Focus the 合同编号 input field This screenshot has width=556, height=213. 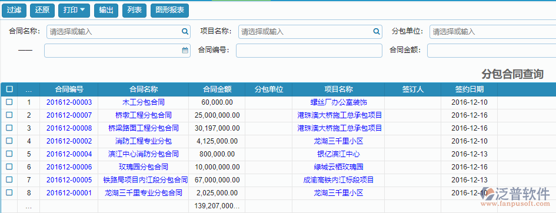309,51
